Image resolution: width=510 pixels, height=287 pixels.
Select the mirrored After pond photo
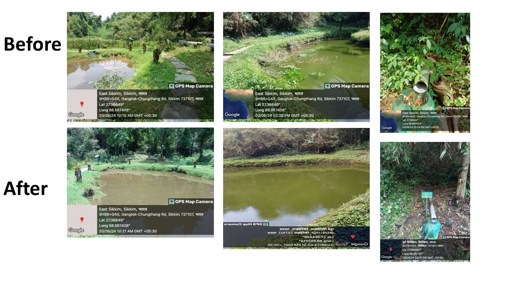[296, 188]
